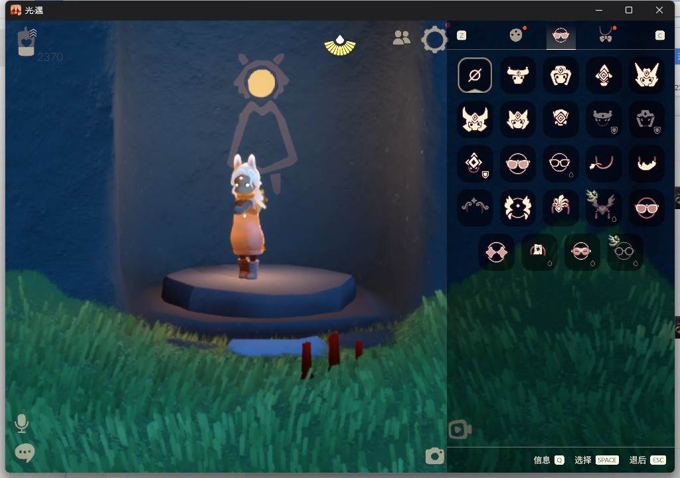Pick the pink masquerade eye mask

point(582,252)
